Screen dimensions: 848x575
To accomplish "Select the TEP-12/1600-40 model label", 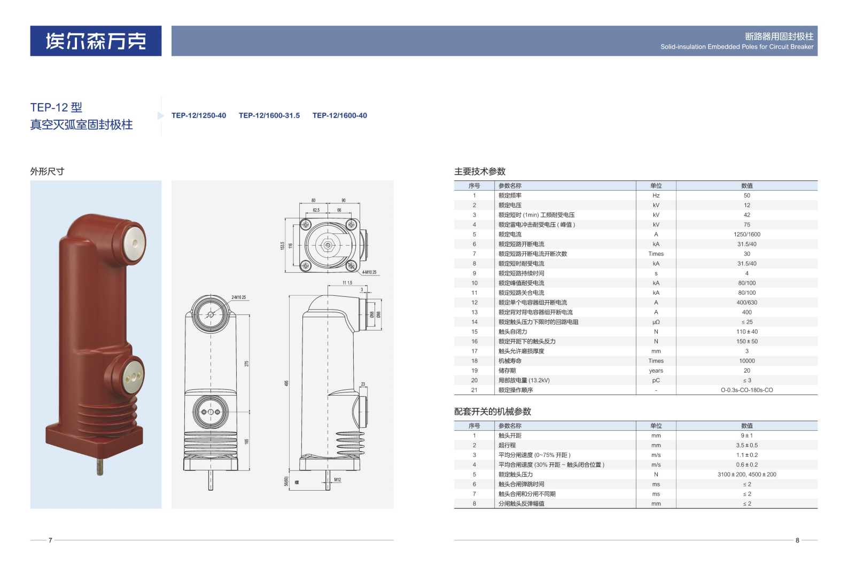I will coord(340,116).
